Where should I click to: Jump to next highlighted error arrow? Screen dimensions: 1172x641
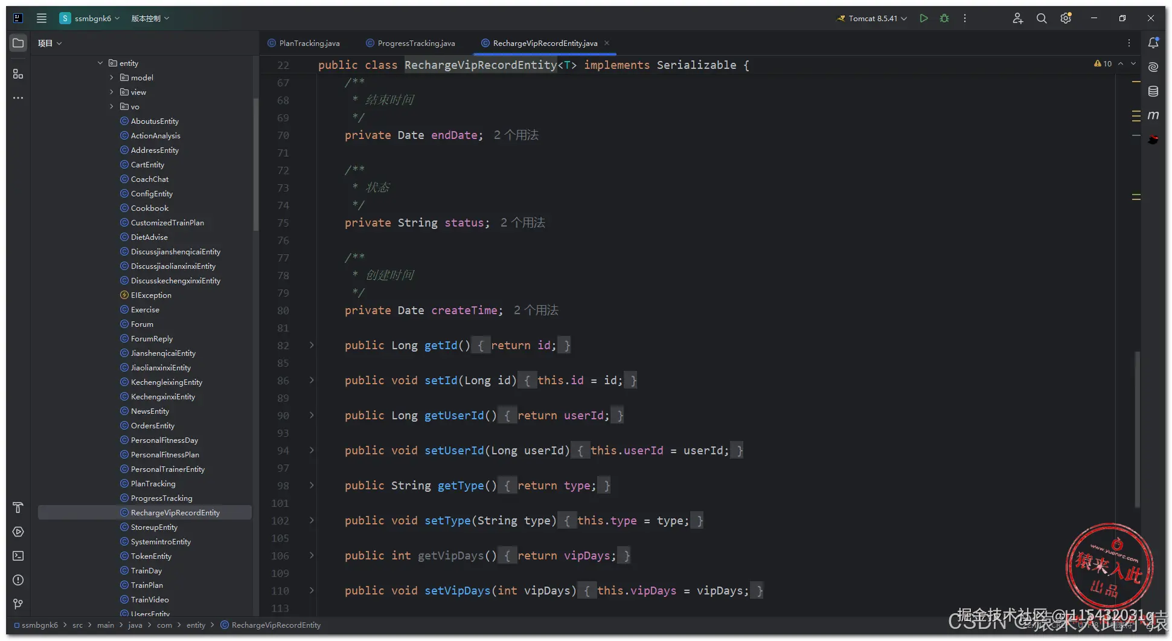pyautogui.click(x=1133, y=63)
